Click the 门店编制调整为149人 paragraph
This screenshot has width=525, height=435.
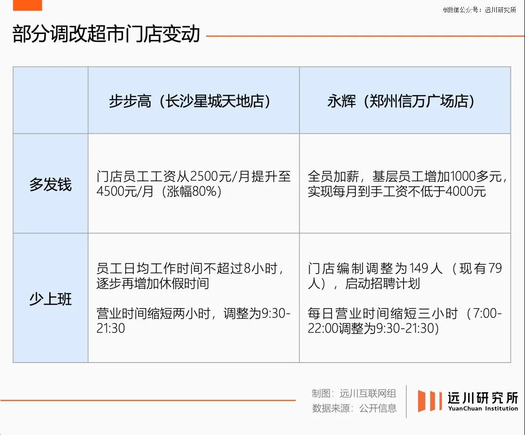(x=405, y=276)
